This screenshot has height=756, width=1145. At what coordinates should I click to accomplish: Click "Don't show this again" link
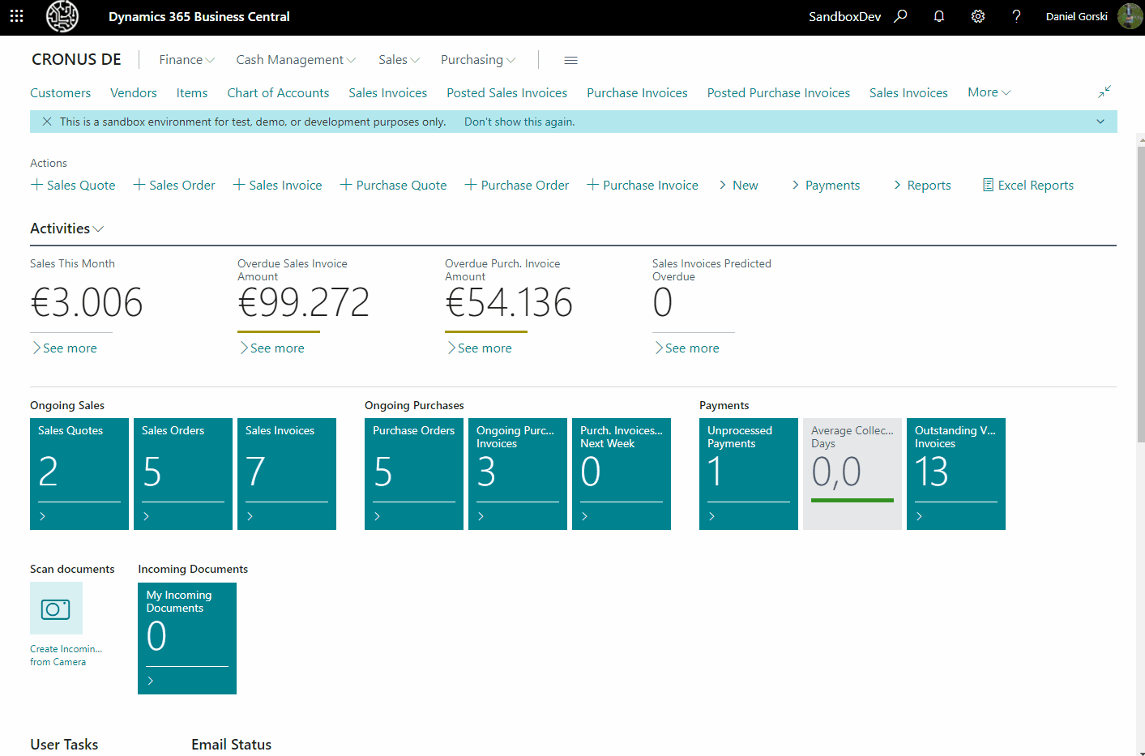[x=519, y=122]
